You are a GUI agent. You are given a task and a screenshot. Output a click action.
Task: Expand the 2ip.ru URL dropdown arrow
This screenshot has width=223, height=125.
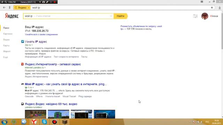(32, 45)
